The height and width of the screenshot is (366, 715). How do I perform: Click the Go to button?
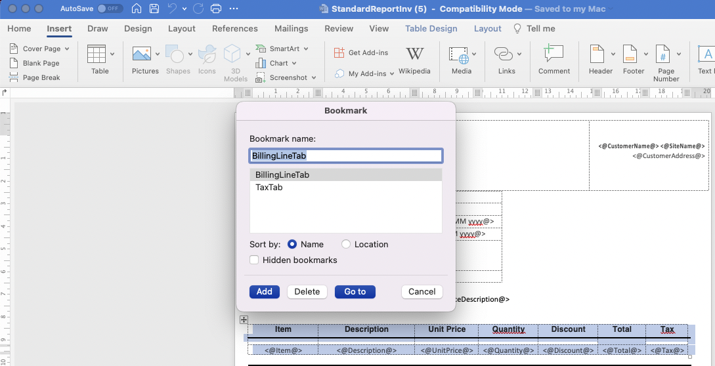(x=355, y=292)
